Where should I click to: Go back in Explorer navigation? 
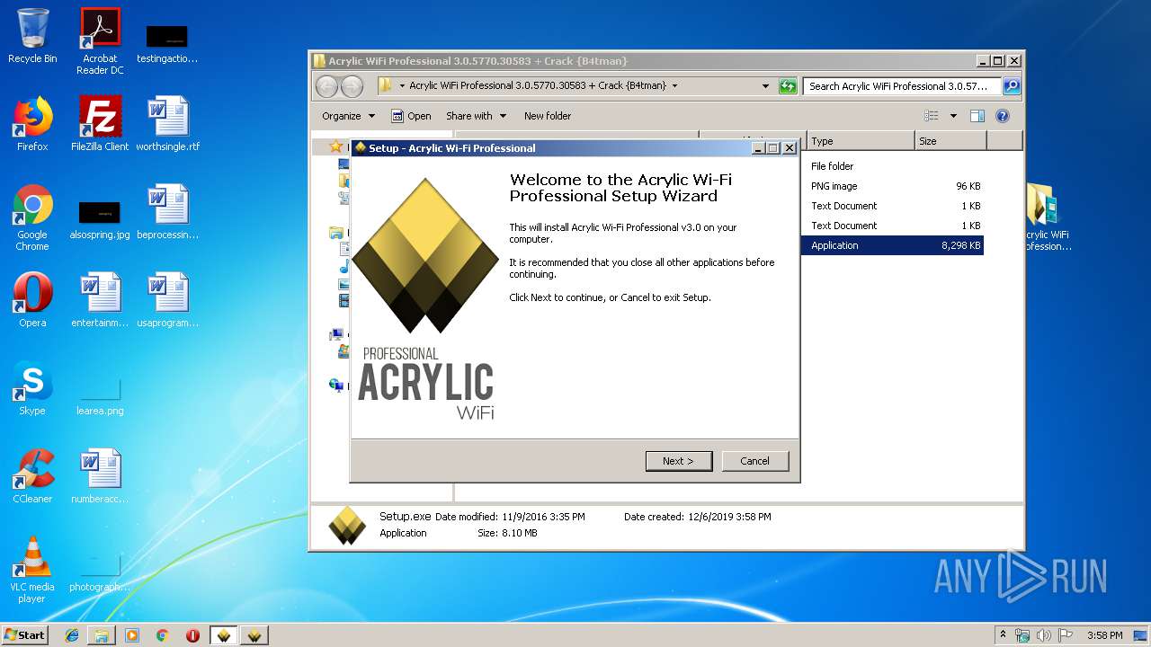pyautogui.click(x=327, y=86)
